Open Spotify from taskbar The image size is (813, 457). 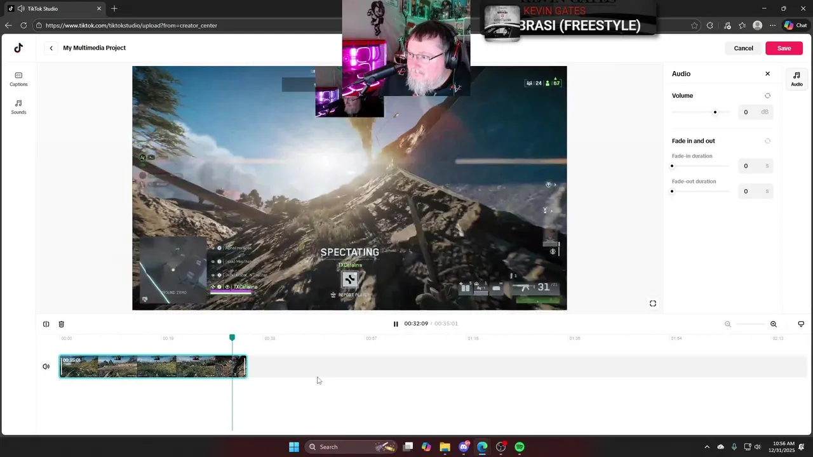tap(520, 447)
